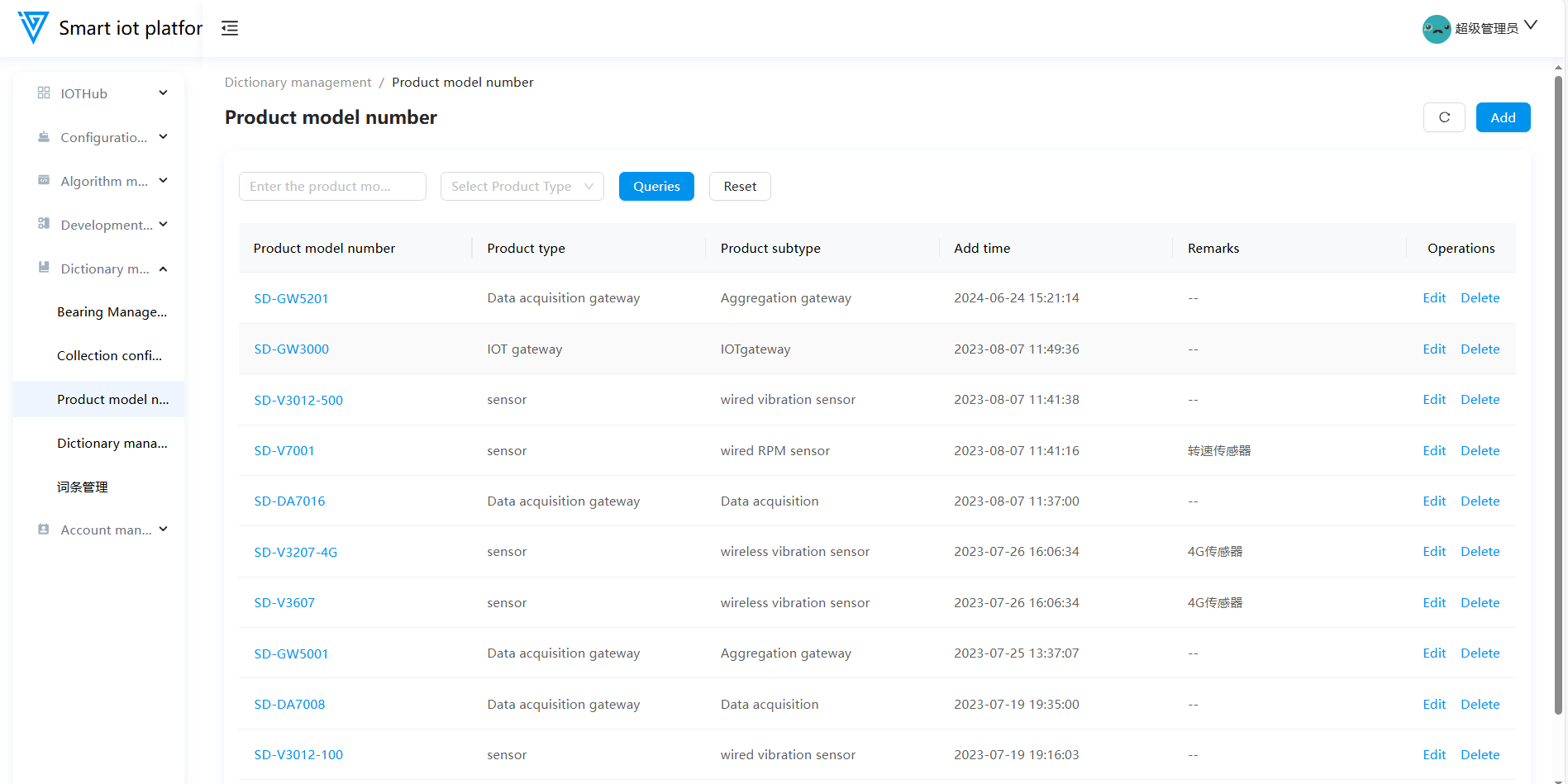Delete the SD-GW3000 row

point(1480,349)
